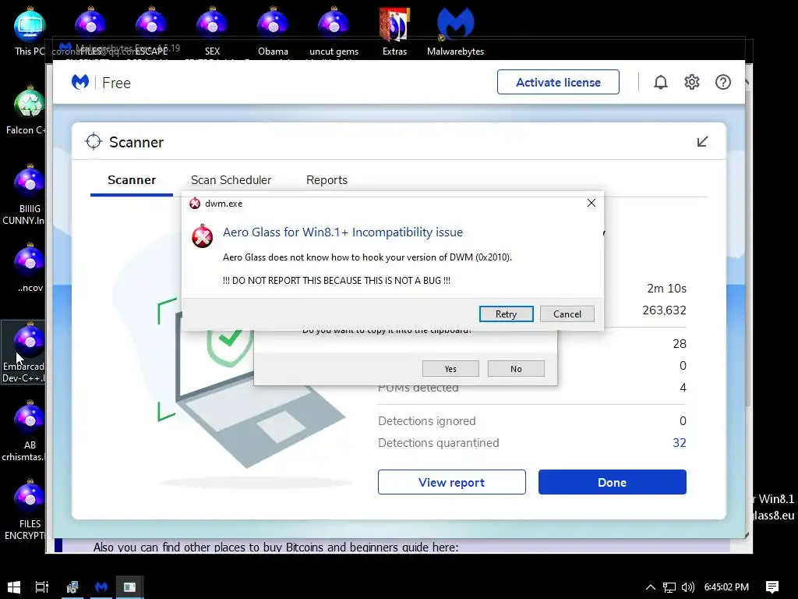
Task: Click the scan duration 2m 10s value
Action: pyautogui.click(x=666, y=289)
